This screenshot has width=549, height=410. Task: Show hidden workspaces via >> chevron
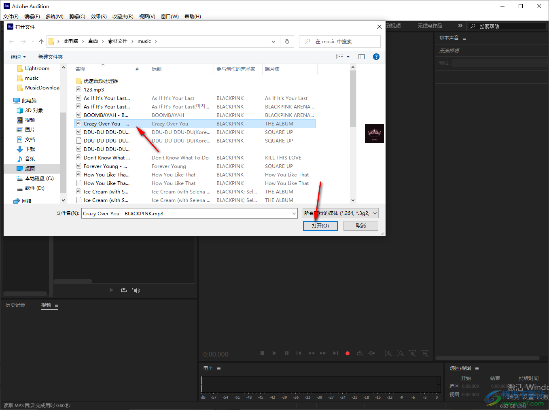(x=460, y=25)
